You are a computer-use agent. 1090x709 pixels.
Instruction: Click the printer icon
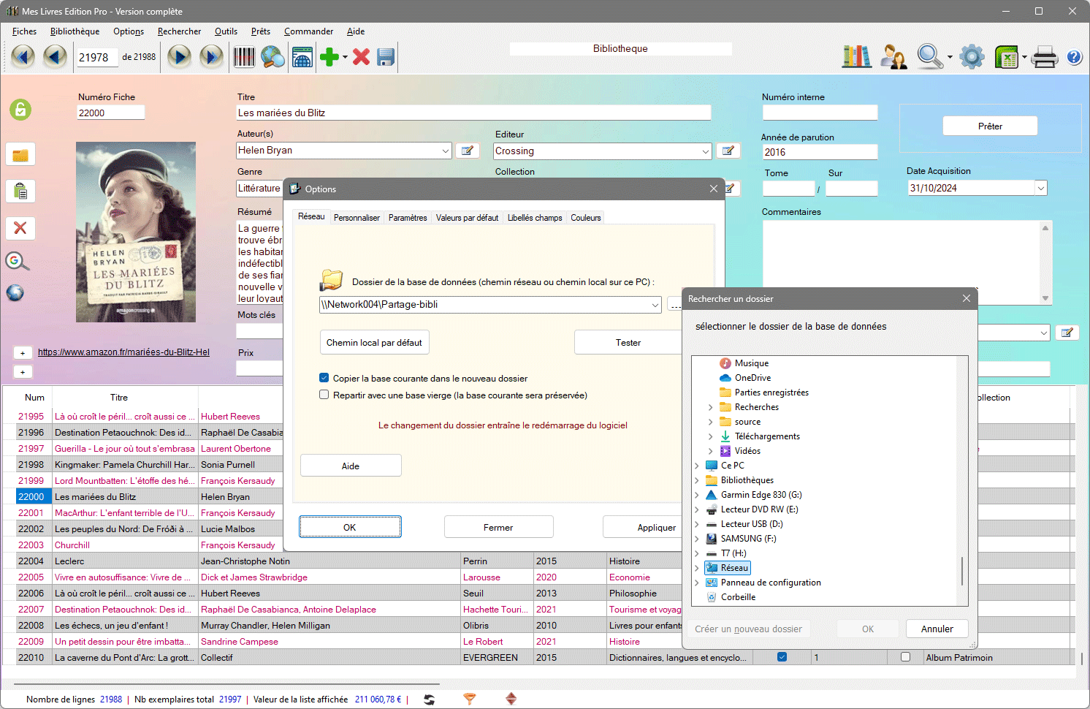click(1045, 56)
